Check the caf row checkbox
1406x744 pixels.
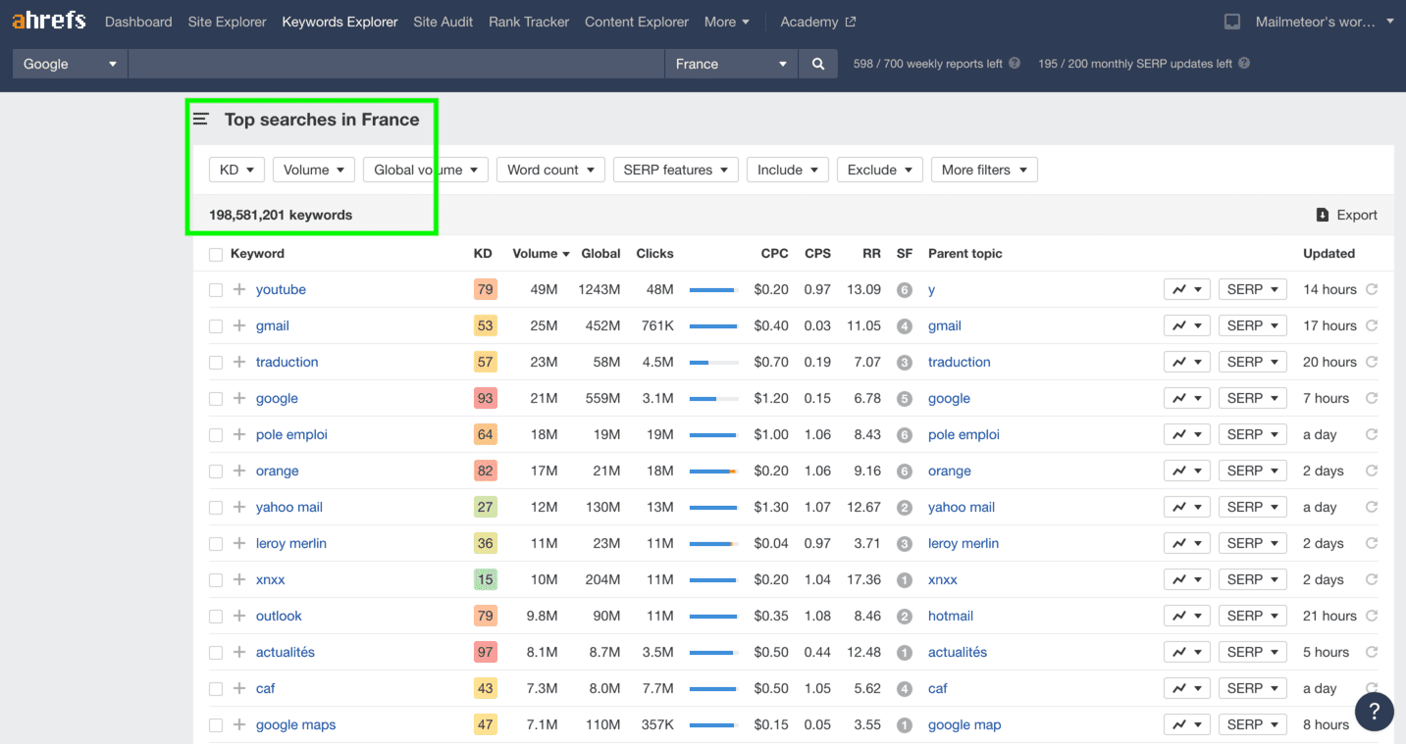tap(216, 689)
